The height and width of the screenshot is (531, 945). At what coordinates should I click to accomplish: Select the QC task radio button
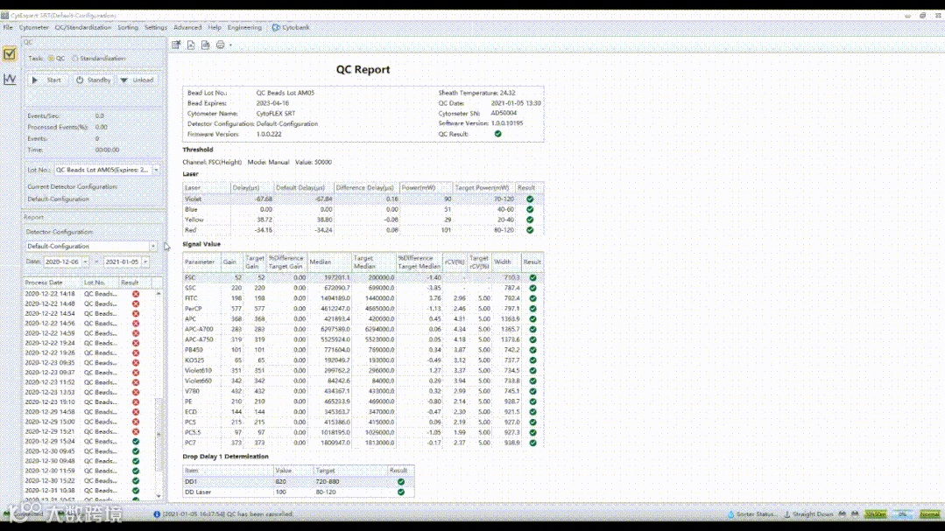(51, 59)
